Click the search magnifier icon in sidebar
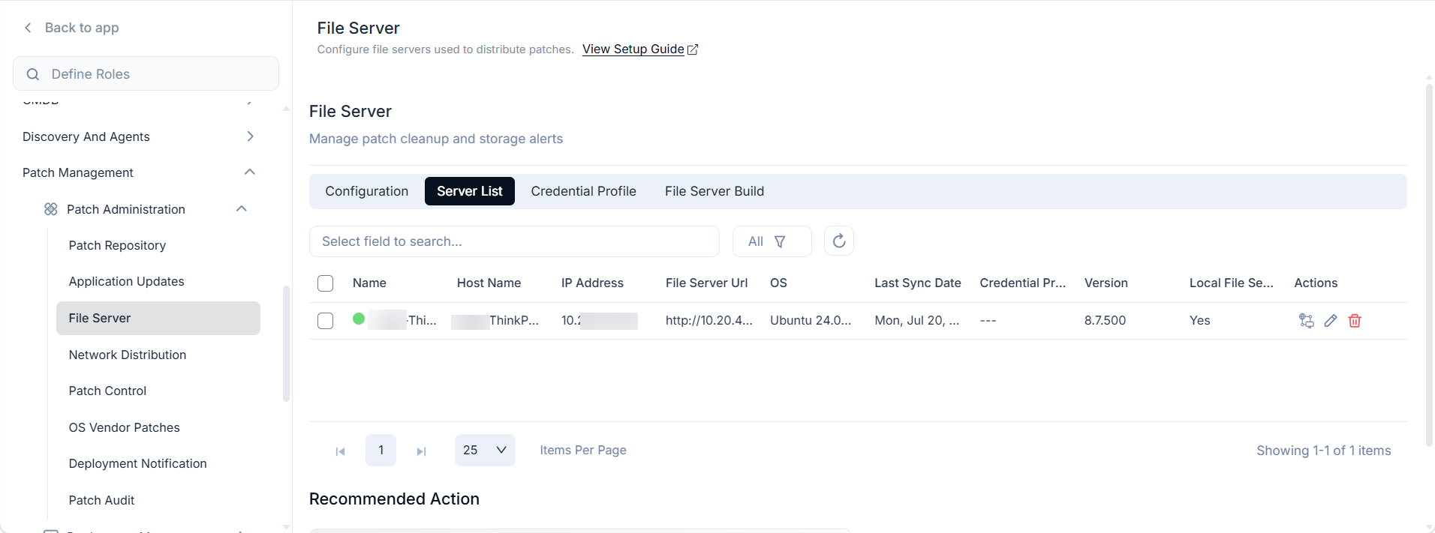The height and width of the screenshot is (533, 1435). pos(33,74)
